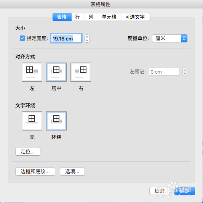Open 边框和底纹... settings
The width and height of the screenshot is (203, 203).
coord(35,172)
